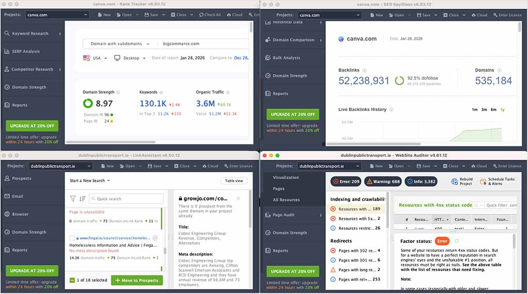The height and width of the screenshot is (294, 528).
Task: Select 'Resources with ... 189' audit row
Action: coord(356,209)
